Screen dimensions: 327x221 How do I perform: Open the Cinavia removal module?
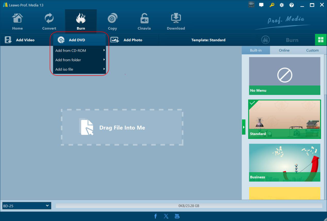[x=144, y=22]
